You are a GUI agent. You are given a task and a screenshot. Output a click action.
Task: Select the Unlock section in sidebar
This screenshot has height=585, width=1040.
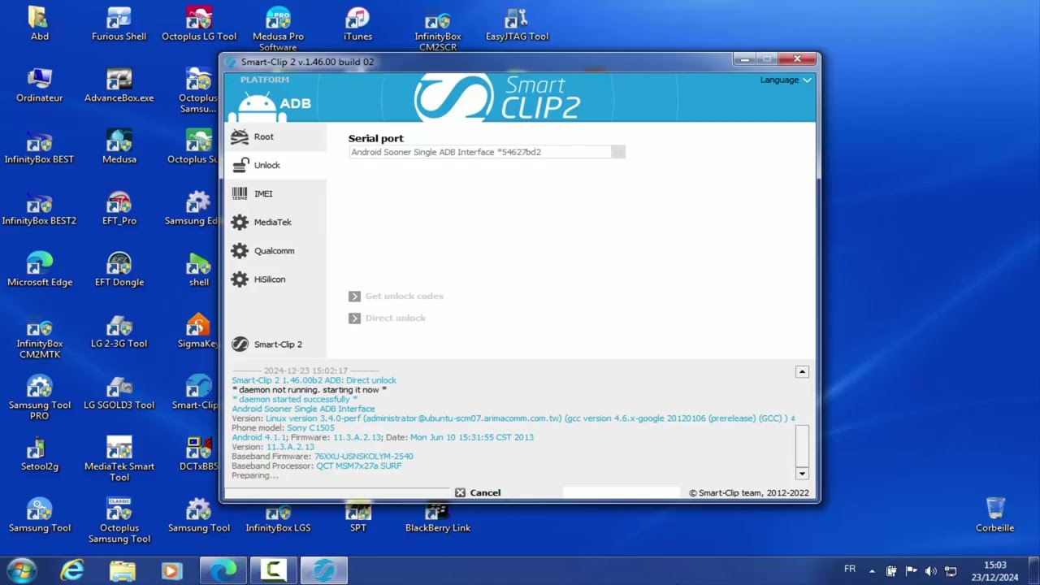[x=275, y=165]
